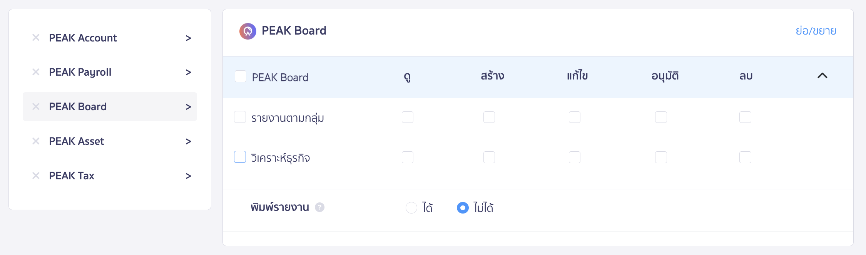The height and width of the screenshot is (255, 866).
Task: Enable ลบ permission for วิเคราะห์ธุรกิจ
Action: pyautogui.click(x=745, y=157)
